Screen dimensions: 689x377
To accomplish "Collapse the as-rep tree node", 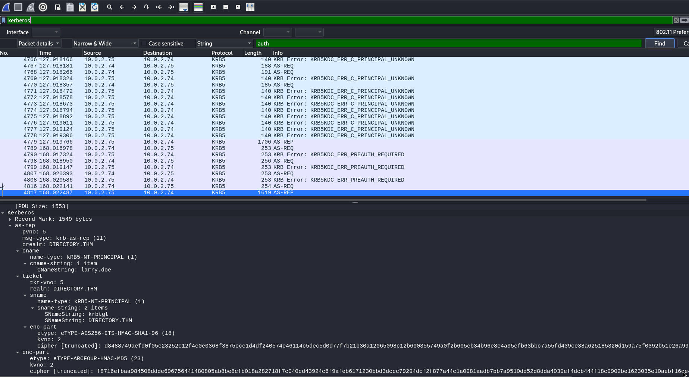I will click(x=9, y=225).
